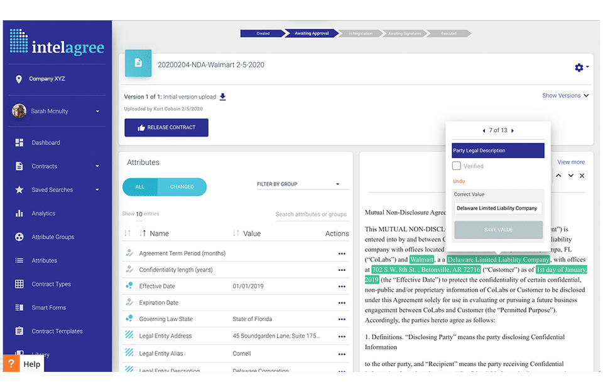Open the Dashboard sidebar item
This screenshot has height=392, width=603.
coord(46,142)
